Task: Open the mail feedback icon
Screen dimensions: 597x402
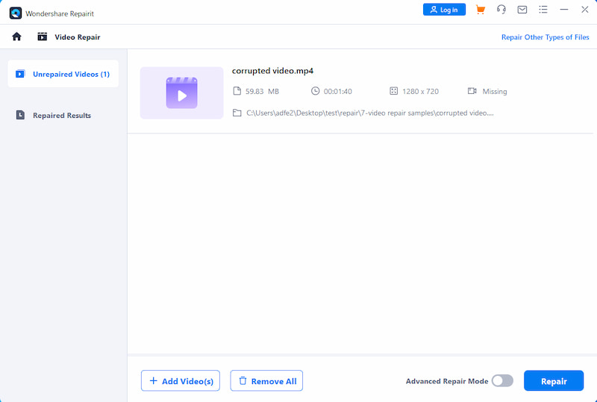Action: click(x=522, y=10)
